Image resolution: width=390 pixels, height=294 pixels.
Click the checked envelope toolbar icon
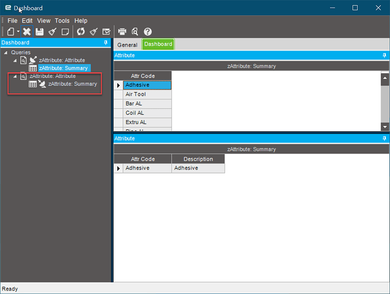click(106, 32)
